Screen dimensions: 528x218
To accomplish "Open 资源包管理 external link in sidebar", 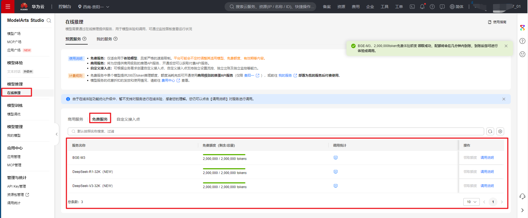I will point(18,194).
